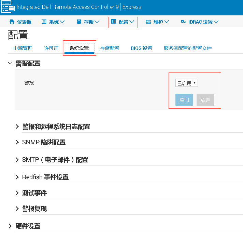Viewport: 243px width, 239px height.
Task: Click the 警报 field label
Action: (x=29, y=83)
